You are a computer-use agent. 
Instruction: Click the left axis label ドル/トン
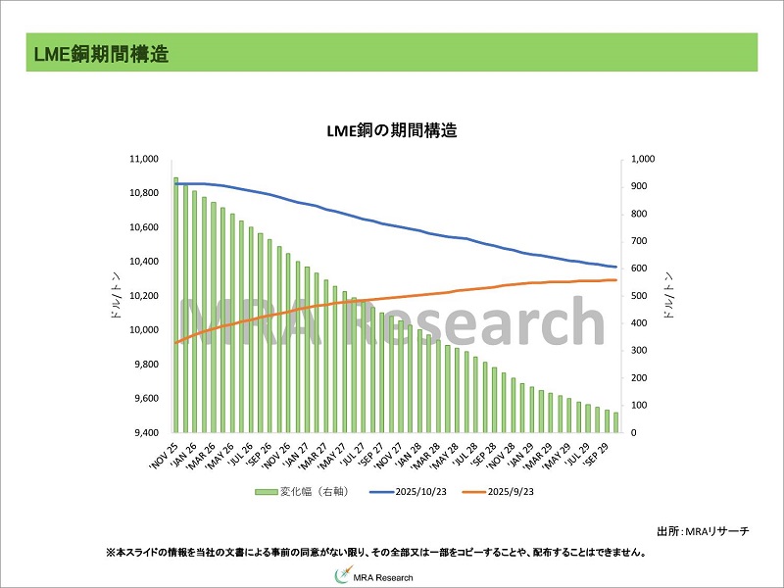(x=113, y=295)
